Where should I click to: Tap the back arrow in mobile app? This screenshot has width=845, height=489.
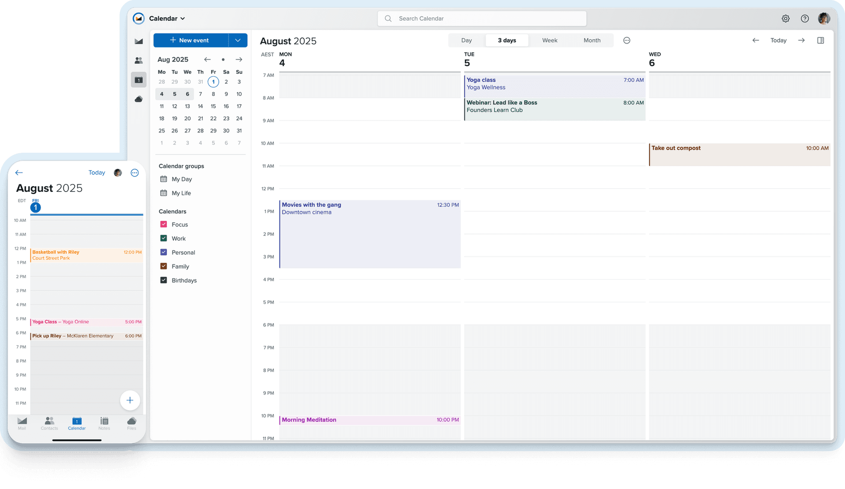click(x=19, y=173)
